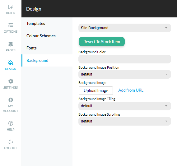
Task: Open the Help question mark icon
Action: tap(11, 123)
